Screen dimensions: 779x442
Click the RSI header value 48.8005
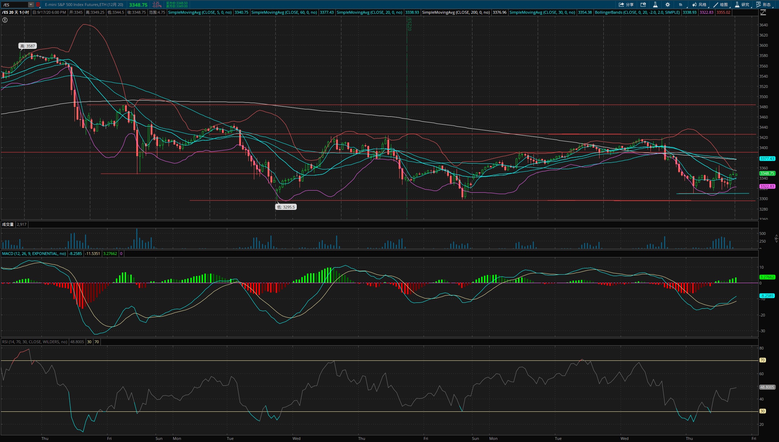coord(77,342)
